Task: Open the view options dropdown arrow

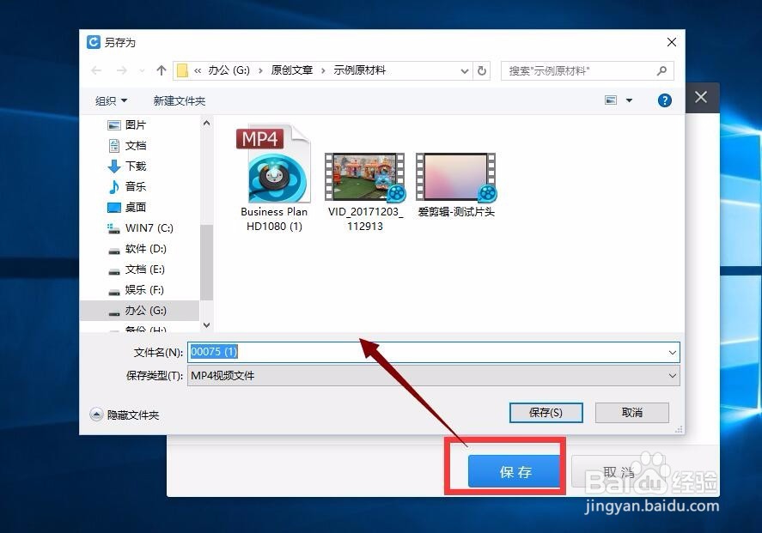Action: pos(629,100)
